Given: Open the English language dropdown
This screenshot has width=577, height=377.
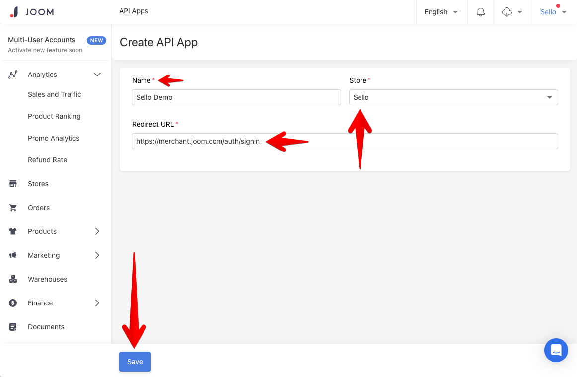Looking at the screenshot, I should 441,12.
